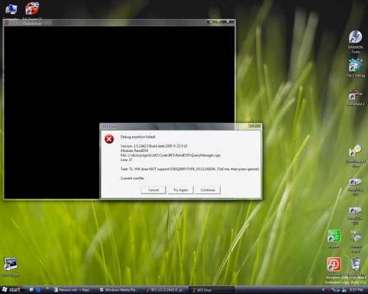
Task: Open the DAEMON Tools desktop shortcut
Action: (x=355, y=42)
